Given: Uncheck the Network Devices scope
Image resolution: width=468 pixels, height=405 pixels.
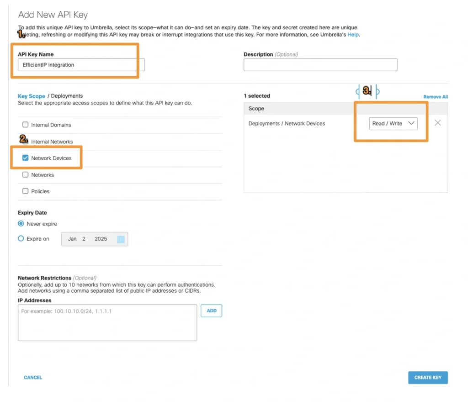Looking at the screenshot, I should tap(25, 158).
